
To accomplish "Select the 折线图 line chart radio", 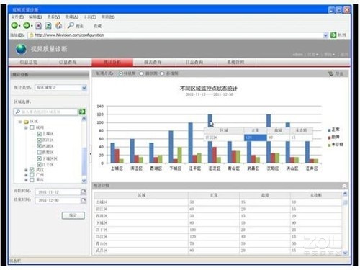I will click(162, 73).
